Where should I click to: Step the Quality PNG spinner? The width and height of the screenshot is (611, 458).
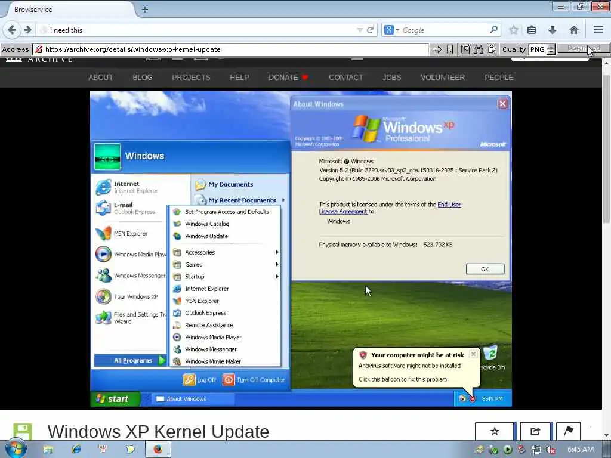551,49
